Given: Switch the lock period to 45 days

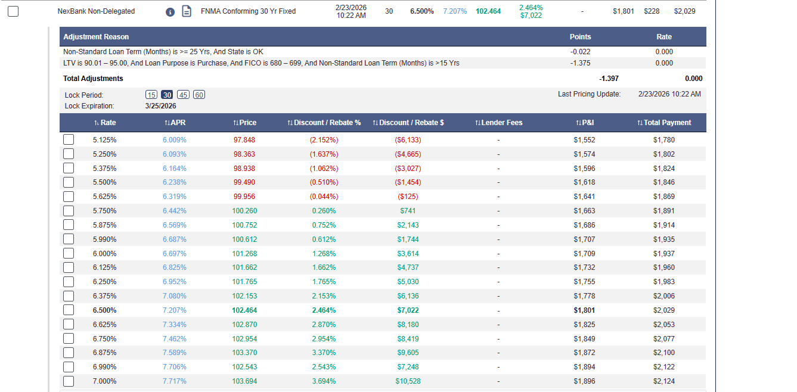Looking at the screenshot, I should pyautogui.click(x=183, y=95).
